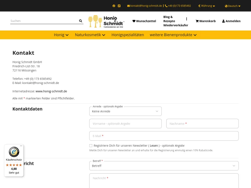The width and height of the screenshot is (251, 188).
Task: Open the Twitter icon link
Action: point(119,6)
